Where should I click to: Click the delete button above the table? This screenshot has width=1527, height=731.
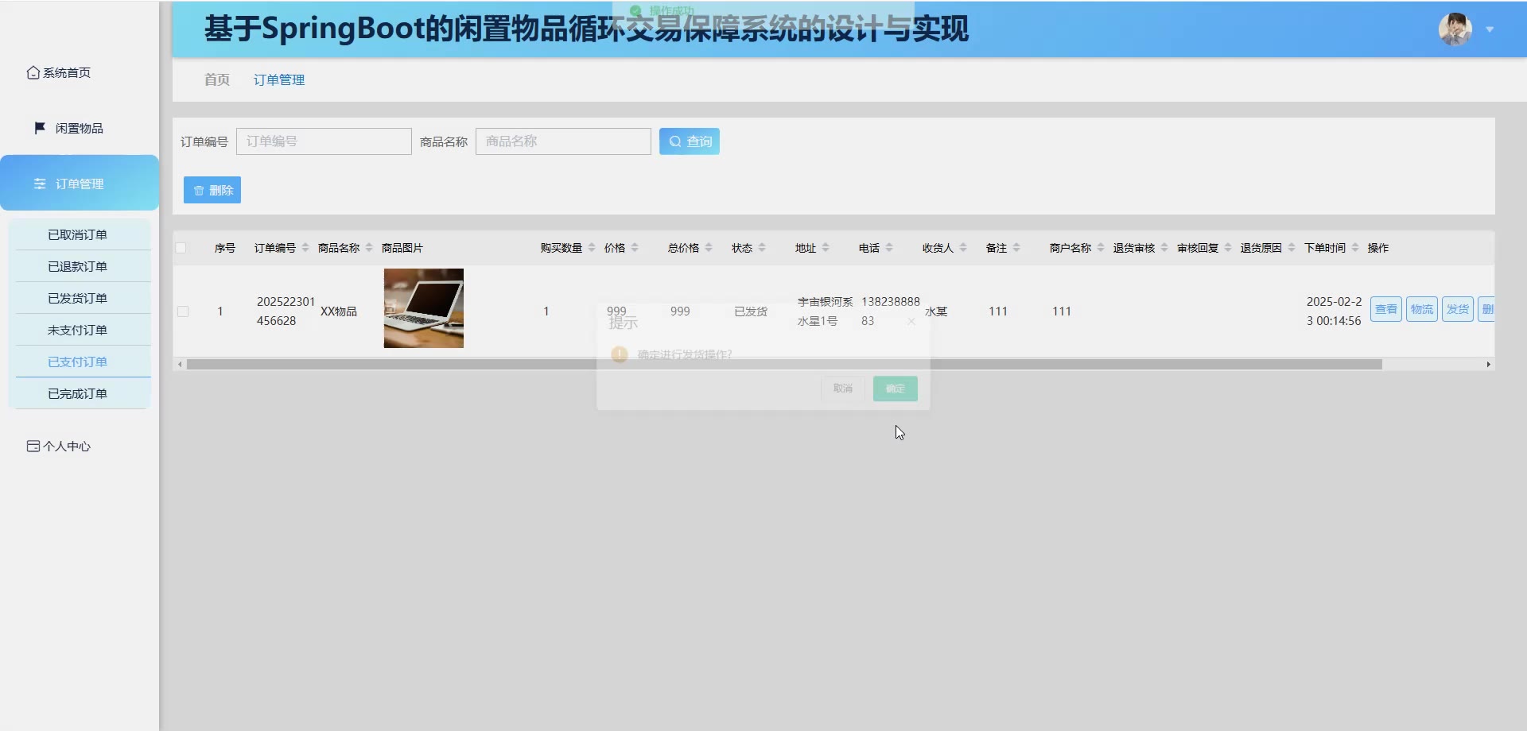pyautogui.click(x=212, y=190)
